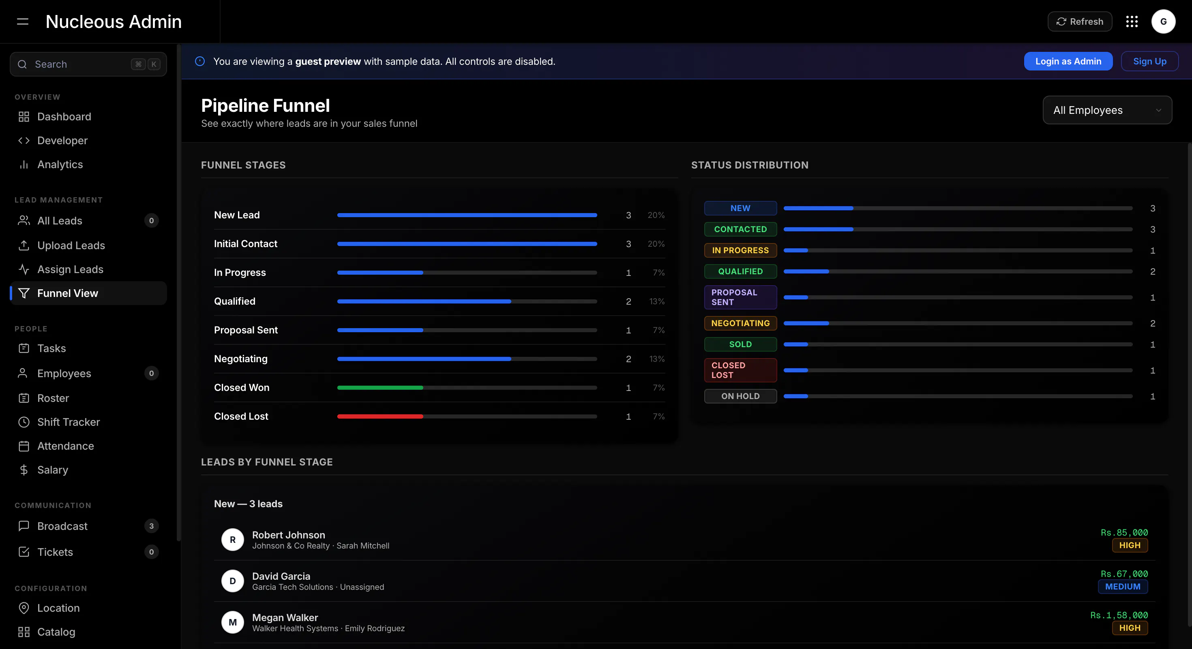
Task: Click the CLOSED LOST status badge
Action: click(x=740, y=370)
